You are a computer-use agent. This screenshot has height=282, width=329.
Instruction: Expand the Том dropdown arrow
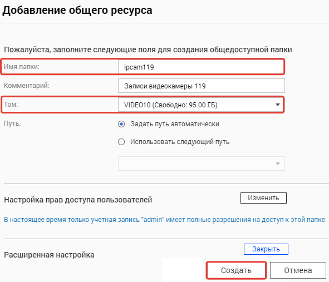click(278, 105)
